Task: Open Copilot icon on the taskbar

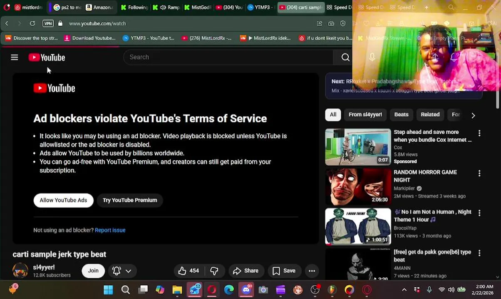Action: point(160,290)
